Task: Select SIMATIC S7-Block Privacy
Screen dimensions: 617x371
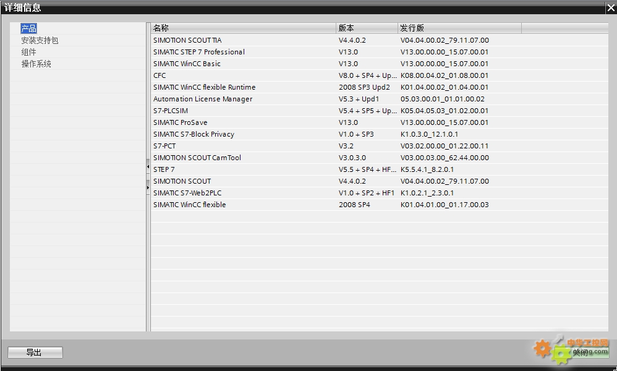Action: point(194,134)
